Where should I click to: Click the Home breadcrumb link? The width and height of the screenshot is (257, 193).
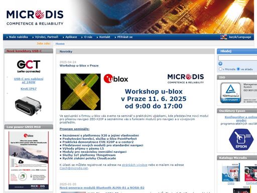(60, 44)
